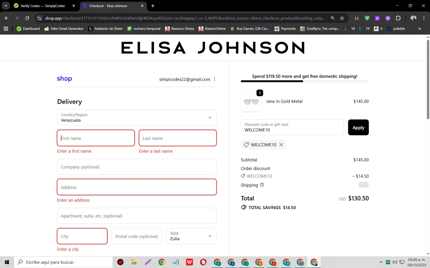Focus the First name field
The height and width of the screenshot is (268, 430).
tap(96, 138)
